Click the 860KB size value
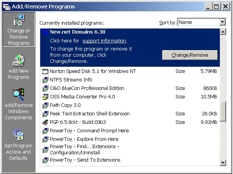The width and height of the screenshot is (233, 174). click(210, 88)
